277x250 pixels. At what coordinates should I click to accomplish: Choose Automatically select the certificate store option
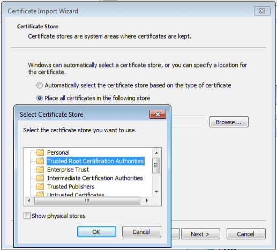click(40, 85)
